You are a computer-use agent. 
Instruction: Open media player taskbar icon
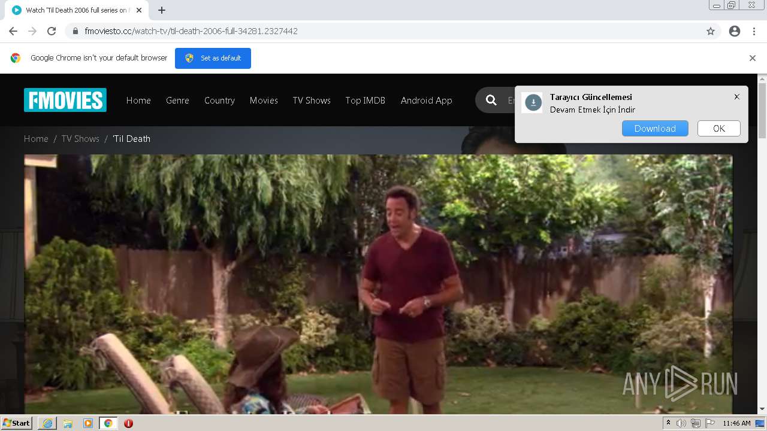point(88,423)
